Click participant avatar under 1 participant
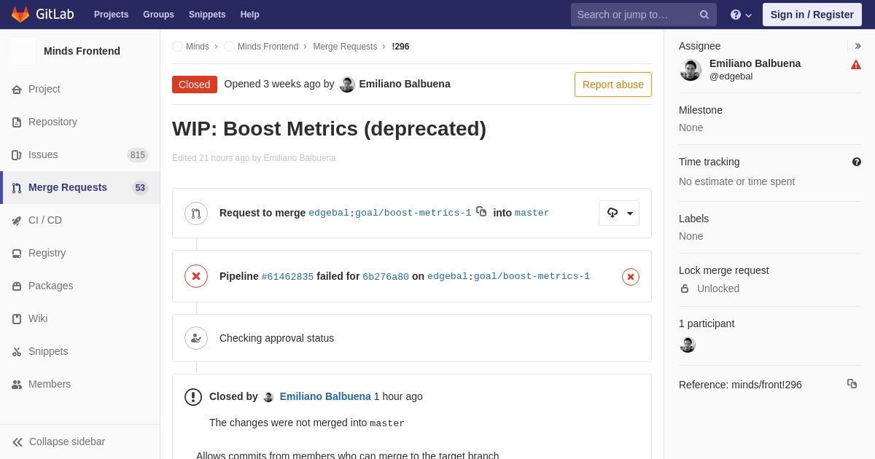The width and height of the screenshot is (875, 459). click(688, 345)
